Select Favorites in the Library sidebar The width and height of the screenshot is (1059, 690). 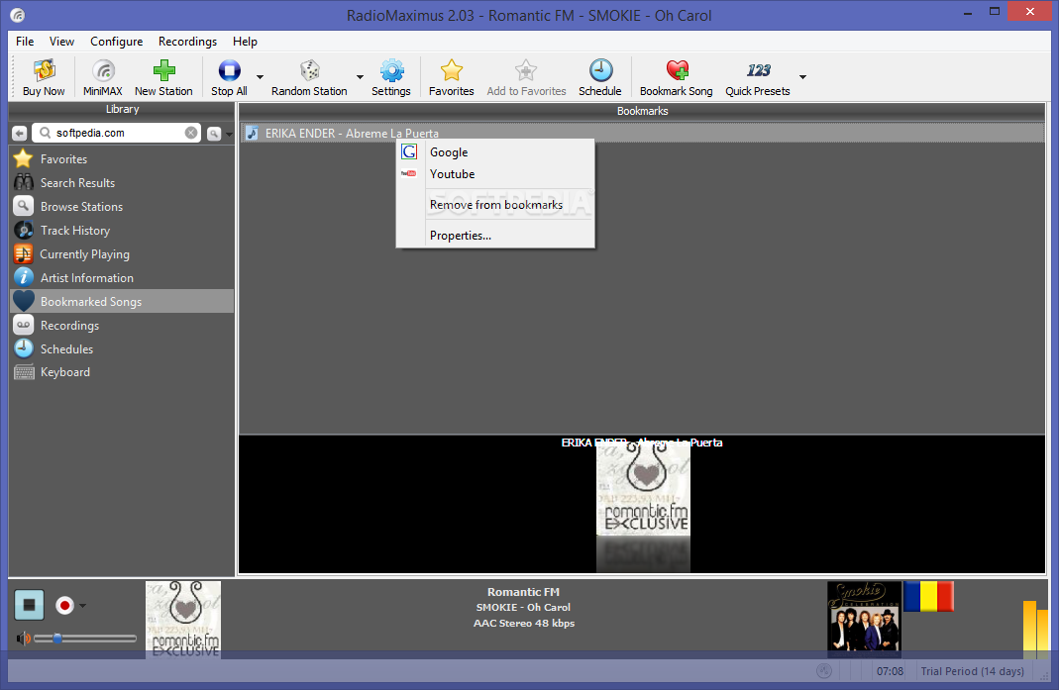pos(122,159)
